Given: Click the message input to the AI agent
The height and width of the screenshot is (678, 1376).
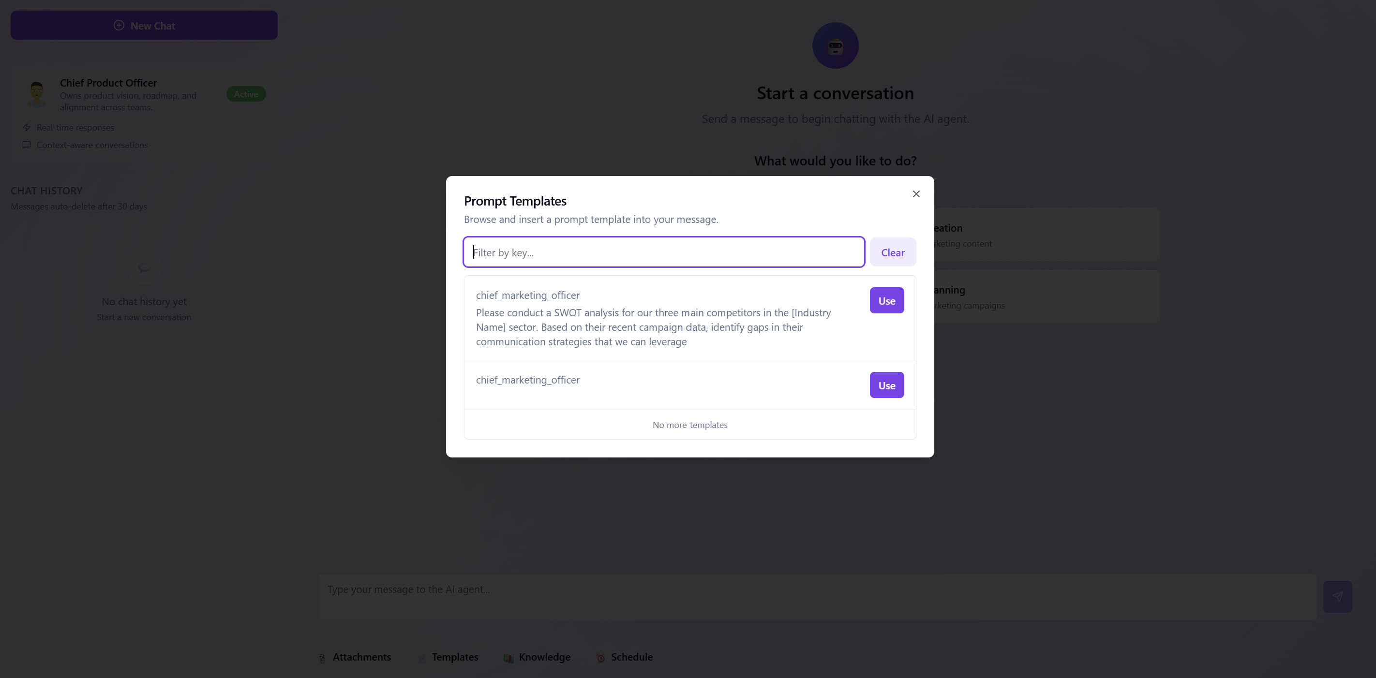Looking at the screenshot, I should click(817, 596).
